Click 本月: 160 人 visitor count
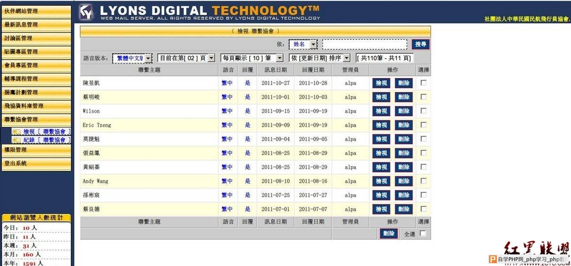The width and height of the screenshot is (571, 266). click(23, 254)
